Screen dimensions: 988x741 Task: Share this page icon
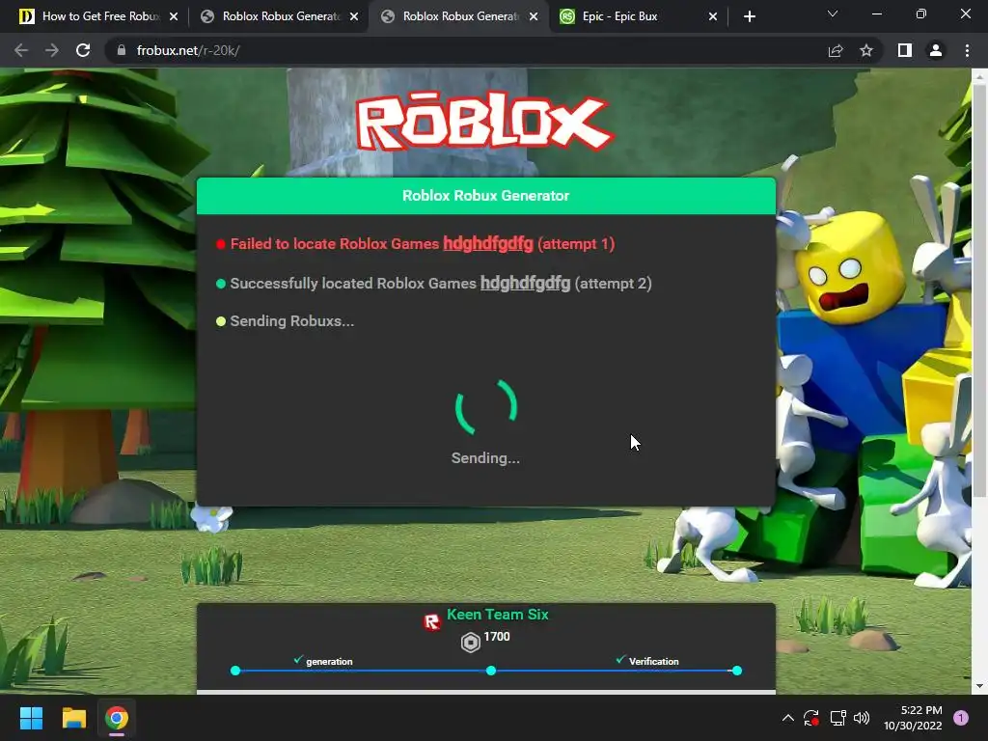click(836, 50)
